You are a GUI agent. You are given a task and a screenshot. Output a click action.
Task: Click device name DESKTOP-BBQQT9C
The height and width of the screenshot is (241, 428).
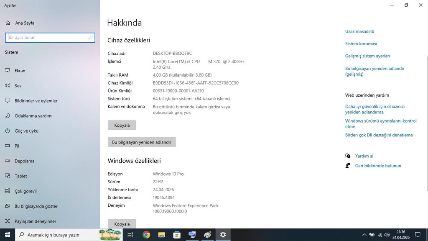(172, 53)
